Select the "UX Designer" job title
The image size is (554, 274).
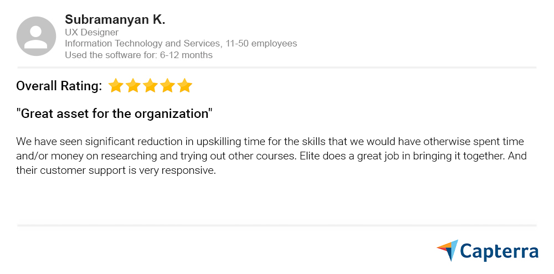(91, 32)
